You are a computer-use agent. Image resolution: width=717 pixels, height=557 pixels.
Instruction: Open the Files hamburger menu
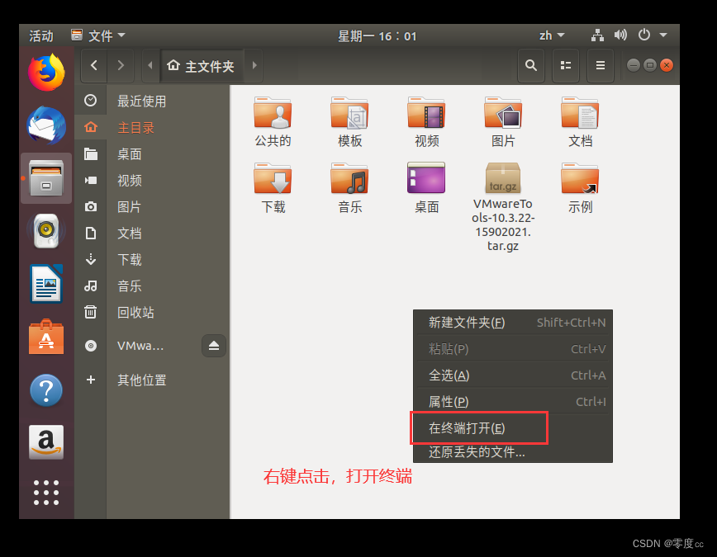point(601,65)
